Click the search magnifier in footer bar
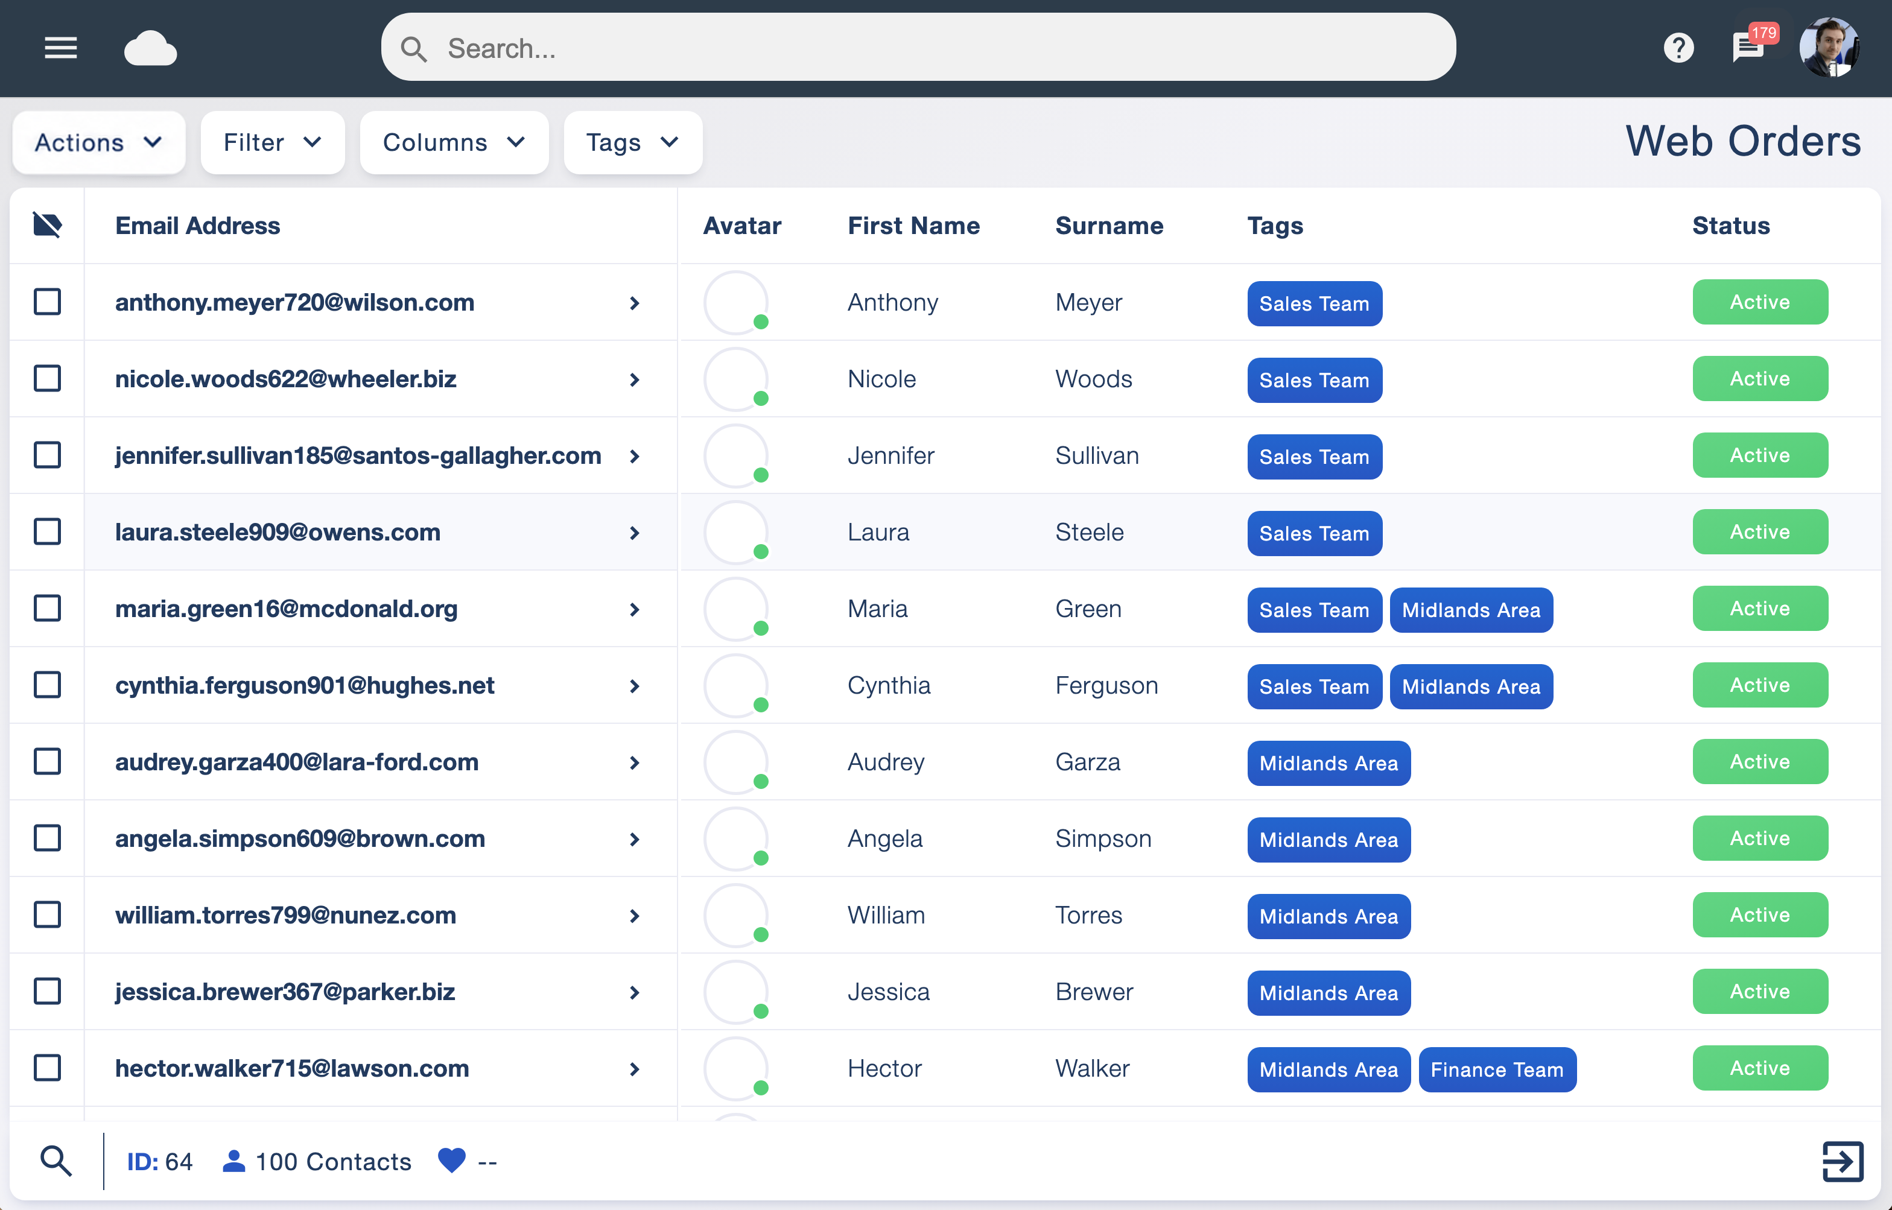 pos(56,1161)
